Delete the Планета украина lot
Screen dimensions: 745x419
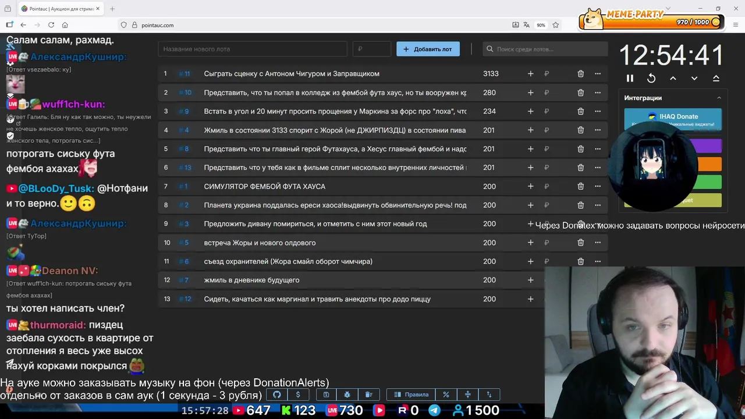(580, 205)
